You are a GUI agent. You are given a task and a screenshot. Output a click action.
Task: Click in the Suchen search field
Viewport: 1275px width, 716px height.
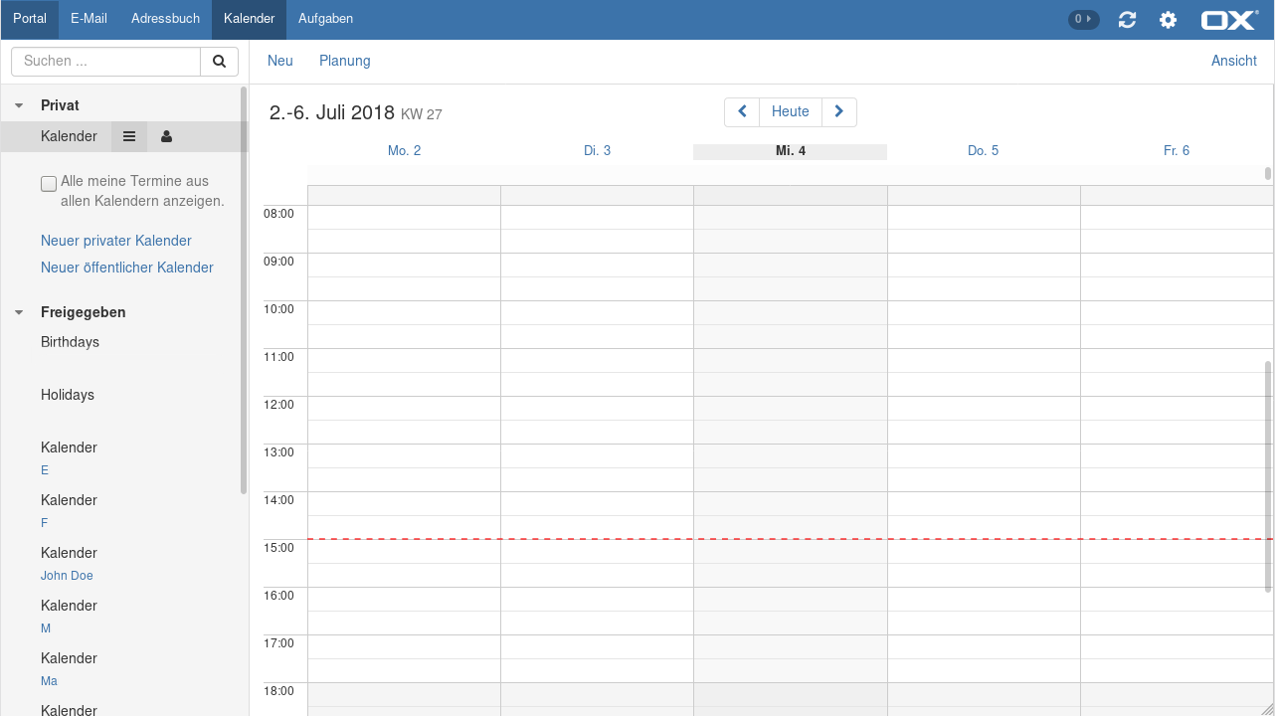pos(106,62)
